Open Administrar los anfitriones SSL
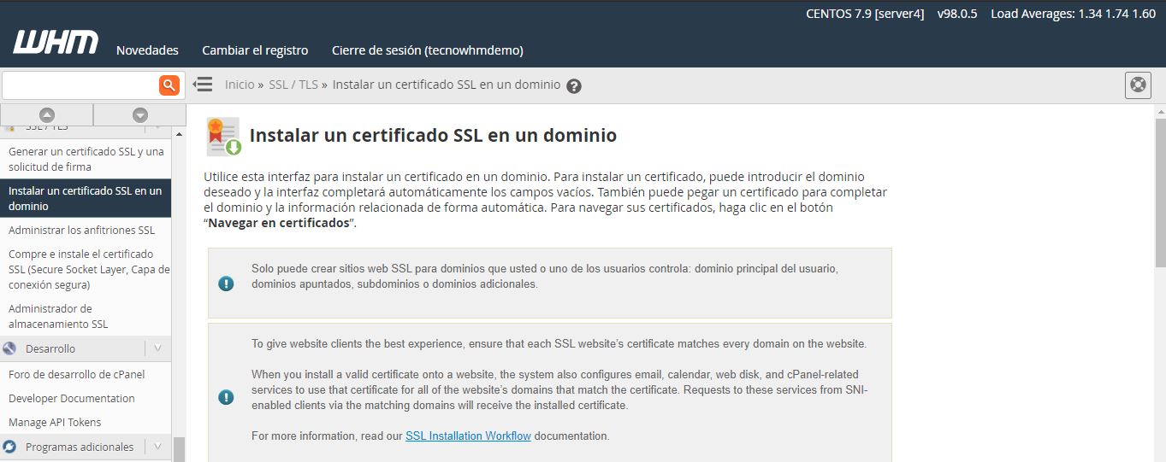This screenshot has width=1166, height=462. point(81,230)
